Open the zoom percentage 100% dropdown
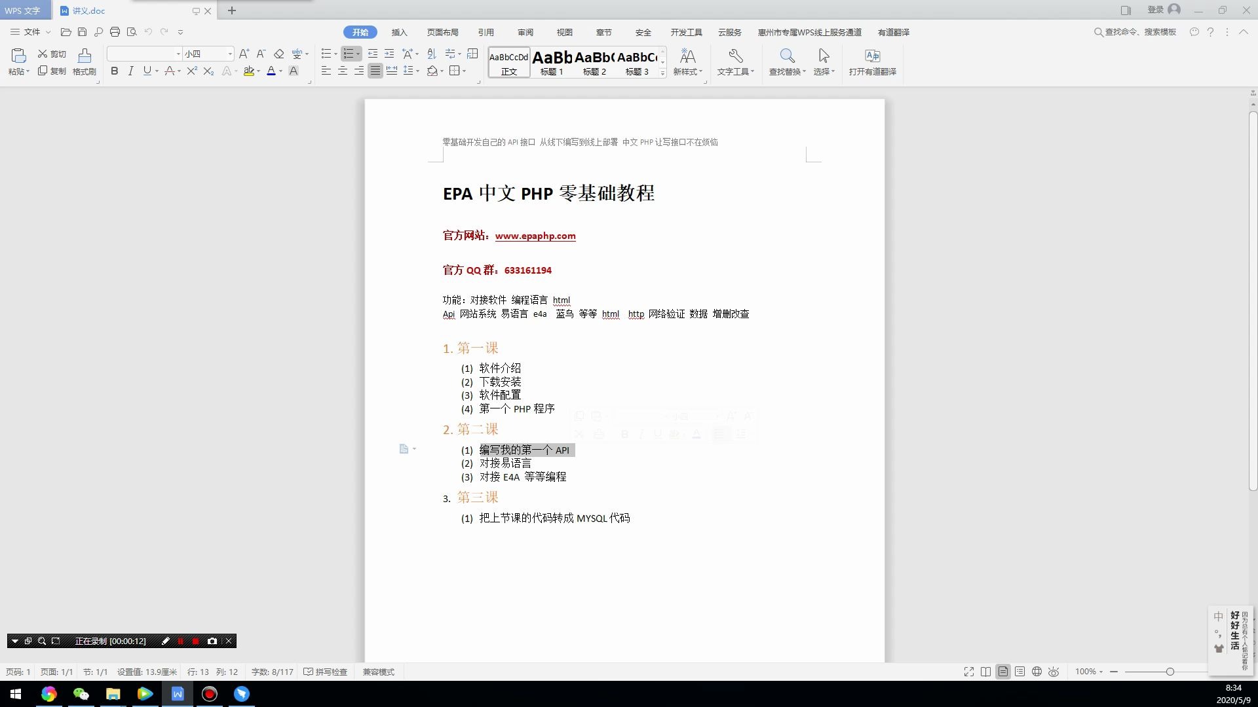The height and width of the screenshot is (707, 1258). coord(1089,672)
